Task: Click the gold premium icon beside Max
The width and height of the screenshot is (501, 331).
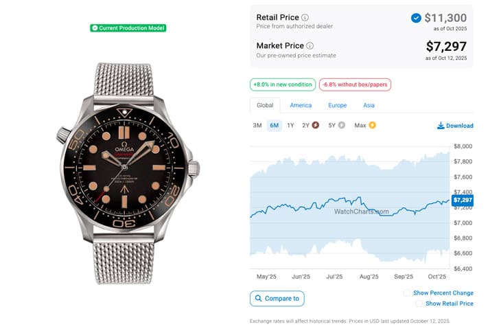Action: click(x=373, y=126)
